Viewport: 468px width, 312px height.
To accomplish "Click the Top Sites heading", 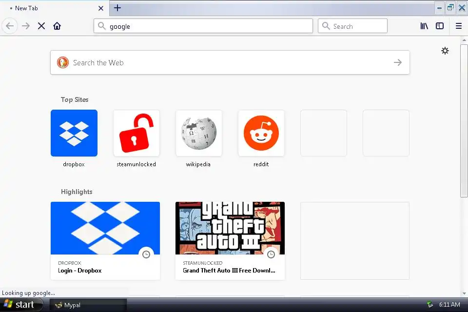I will pos(75,100).
